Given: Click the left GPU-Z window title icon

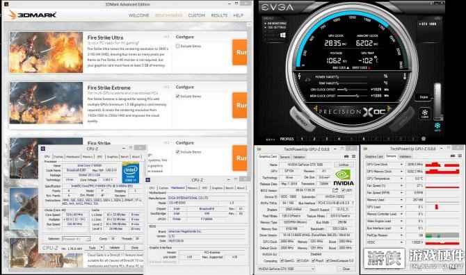Looking at the screenshot, I should tap(259, 149).
